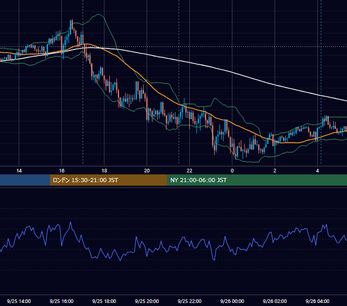Click the 9/26 04:00 date label
Image resolution: width=347 pixels, height=306 pixels.
[317, 301]
